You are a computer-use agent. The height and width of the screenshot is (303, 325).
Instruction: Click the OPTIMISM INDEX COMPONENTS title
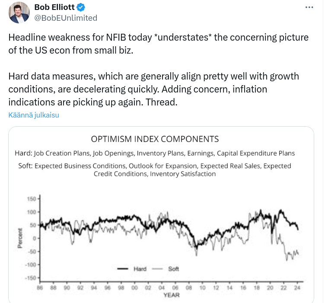click(155, 139)
